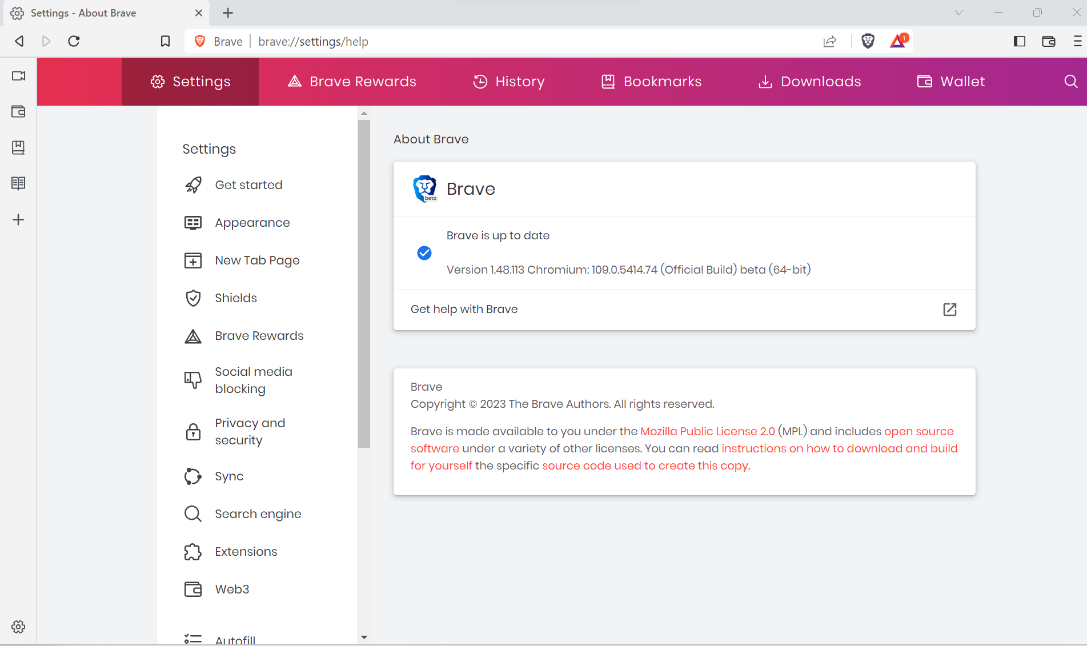Select Privacy and security in settings list
1087x646 pixels.
[x=250, y=431]
